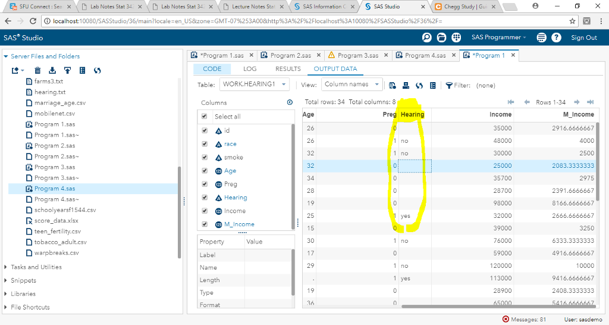Refresh the output data table
Image resolution: width=609 pixels, height=325 pixels.
[x=419, y=86]
